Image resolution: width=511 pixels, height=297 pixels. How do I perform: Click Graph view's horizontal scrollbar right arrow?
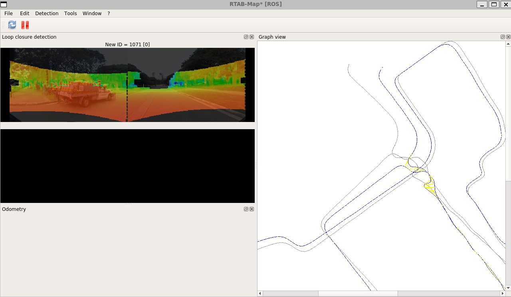pos(503,294)
